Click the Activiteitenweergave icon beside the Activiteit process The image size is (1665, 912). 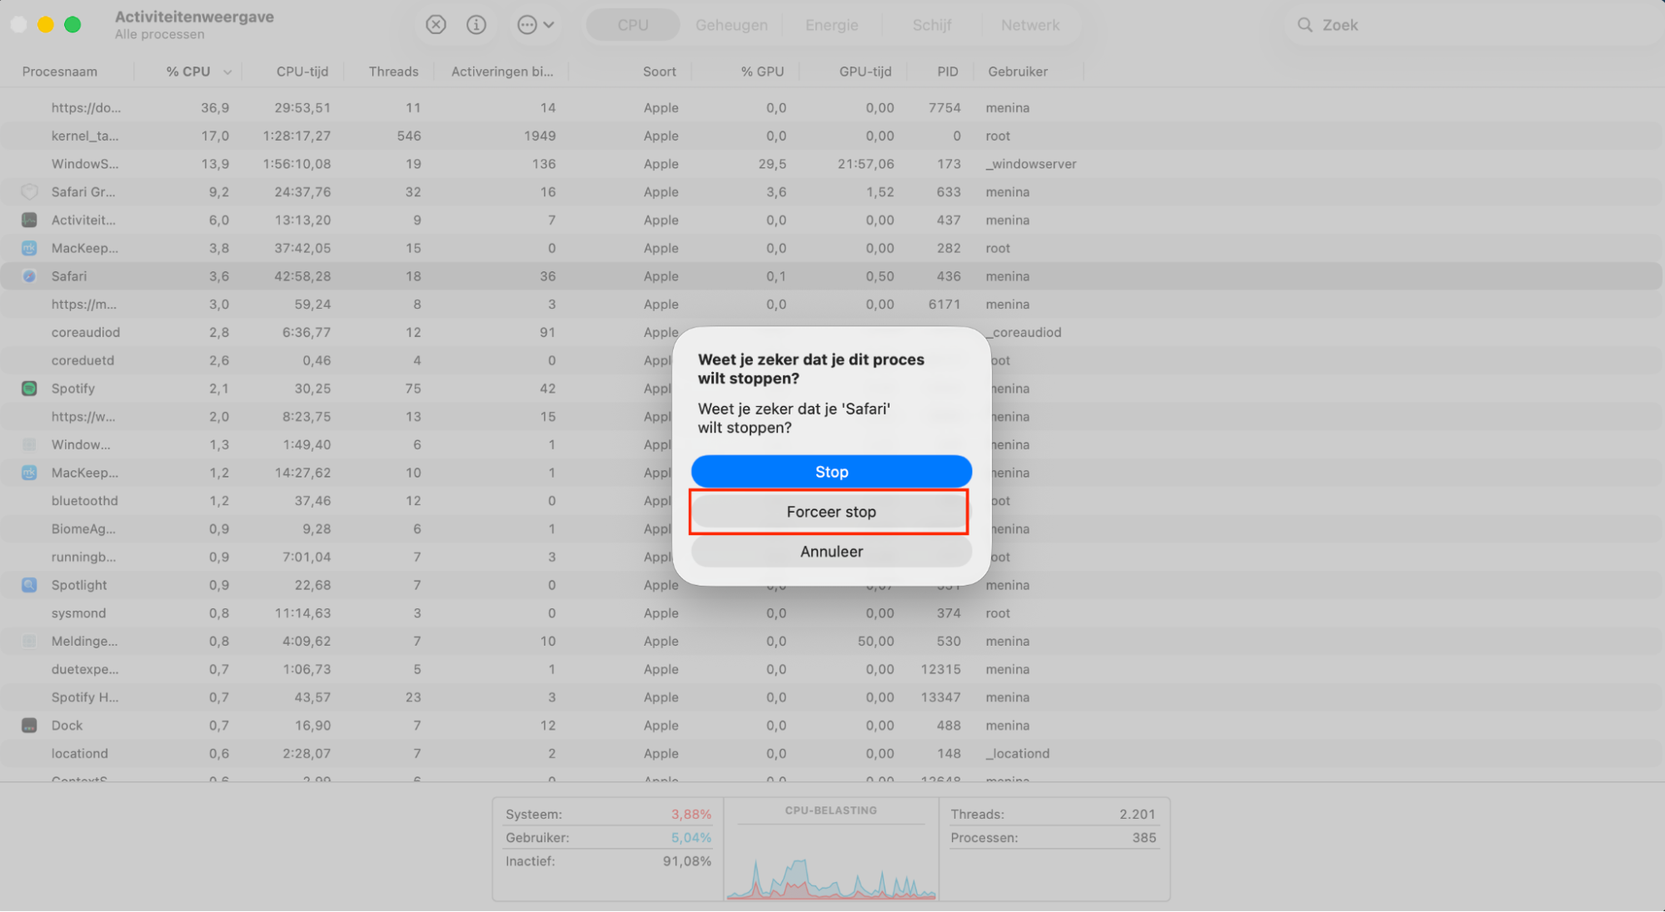click(x=29, y=220)
